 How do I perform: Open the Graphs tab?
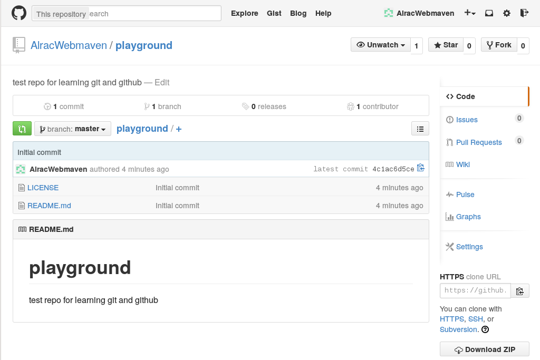click(468, 217)
